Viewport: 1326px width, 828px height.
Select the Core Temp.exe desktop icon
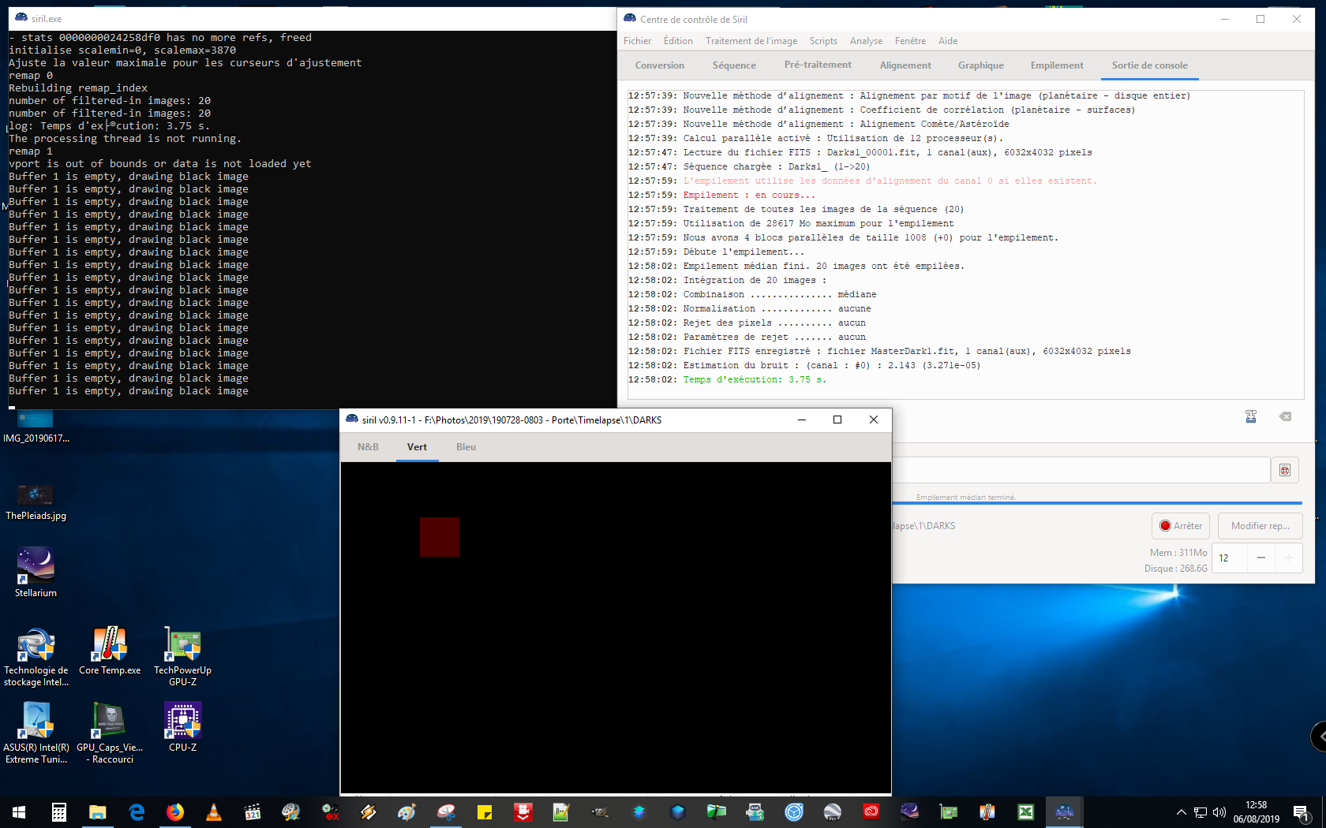(110, 651)
